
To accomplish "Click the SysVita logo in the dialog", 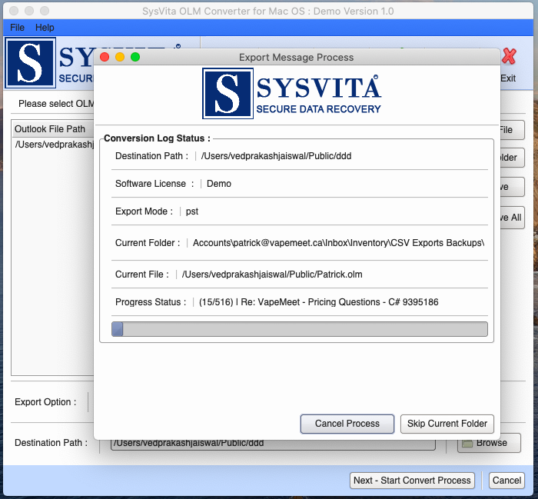I will 292,93.
